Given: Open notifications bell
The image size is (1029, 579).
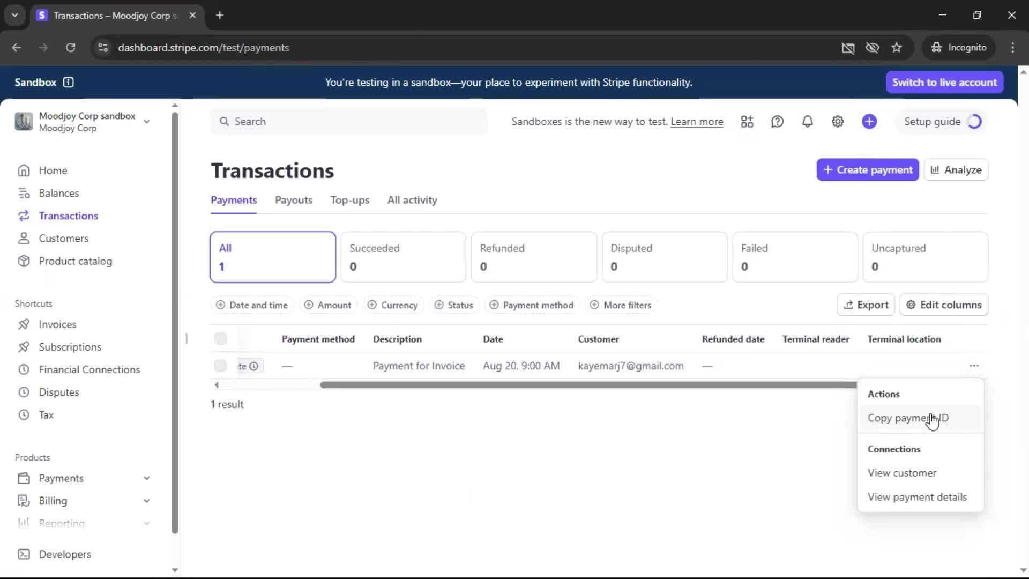Looking at the screenshot, I should pyautogui.click(x=807, y=122).
